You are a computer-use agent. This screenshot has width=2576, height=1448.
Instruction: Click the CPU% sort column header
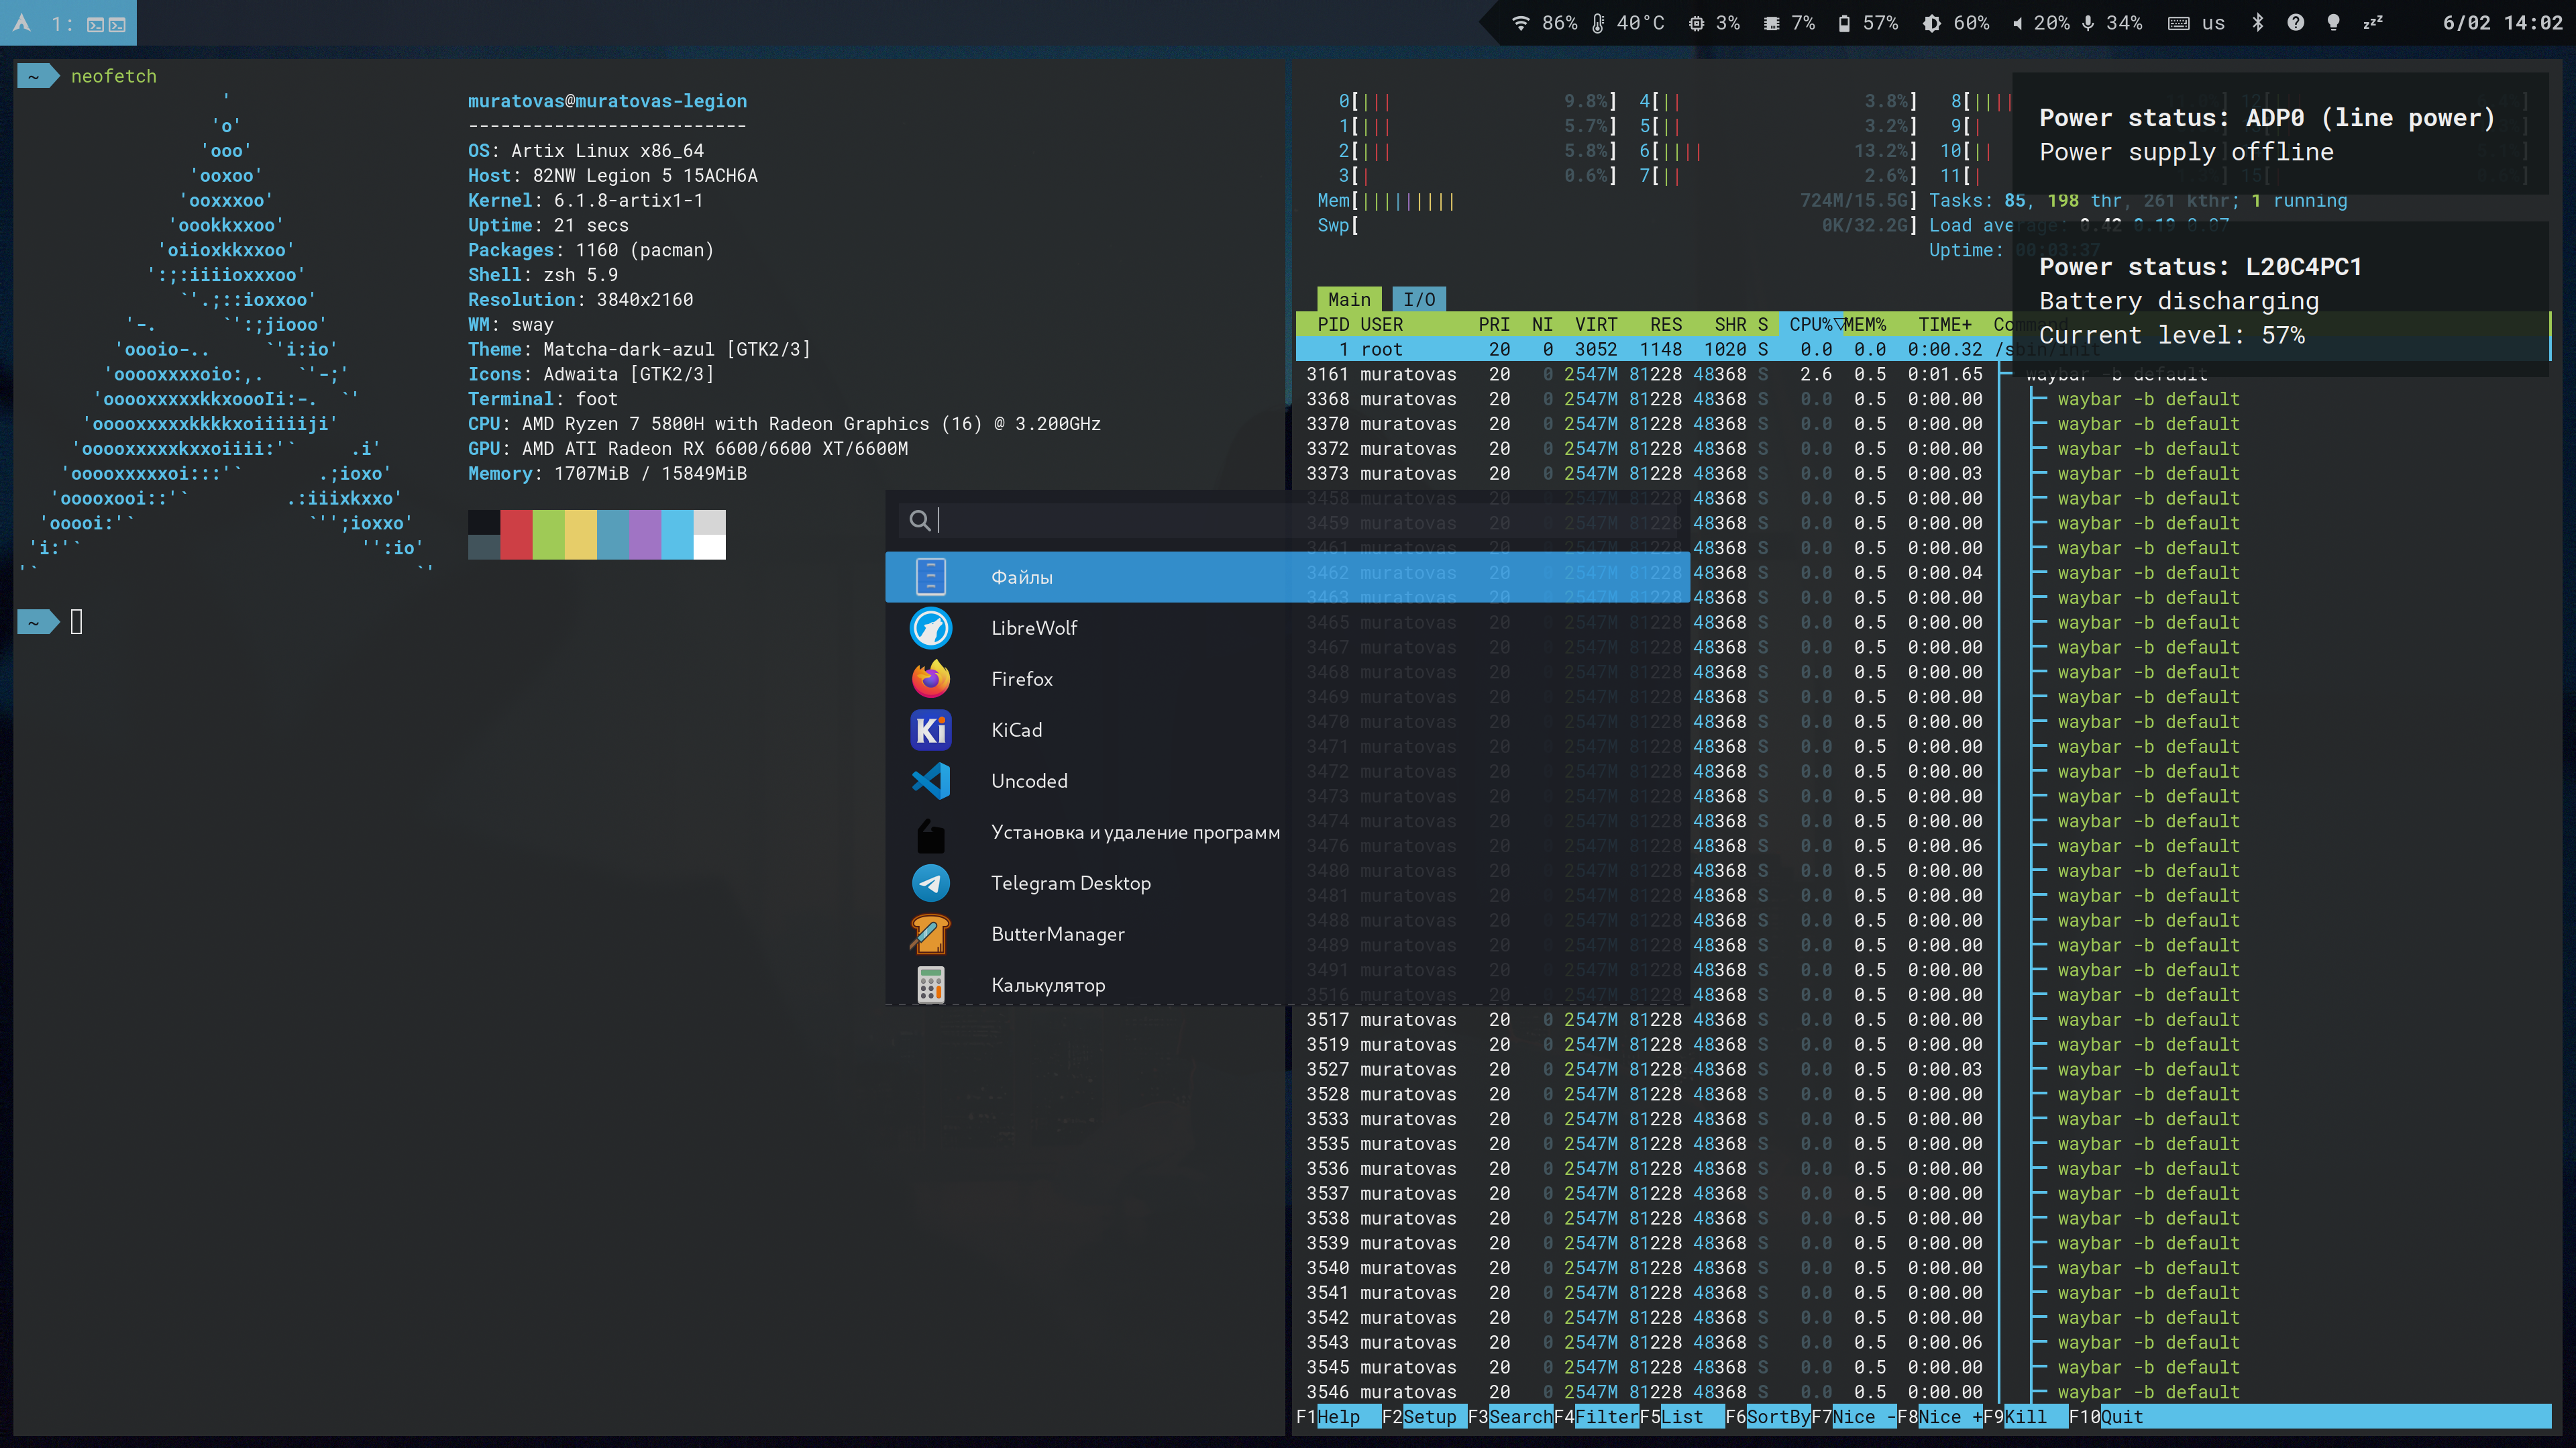pos(1811,324)
